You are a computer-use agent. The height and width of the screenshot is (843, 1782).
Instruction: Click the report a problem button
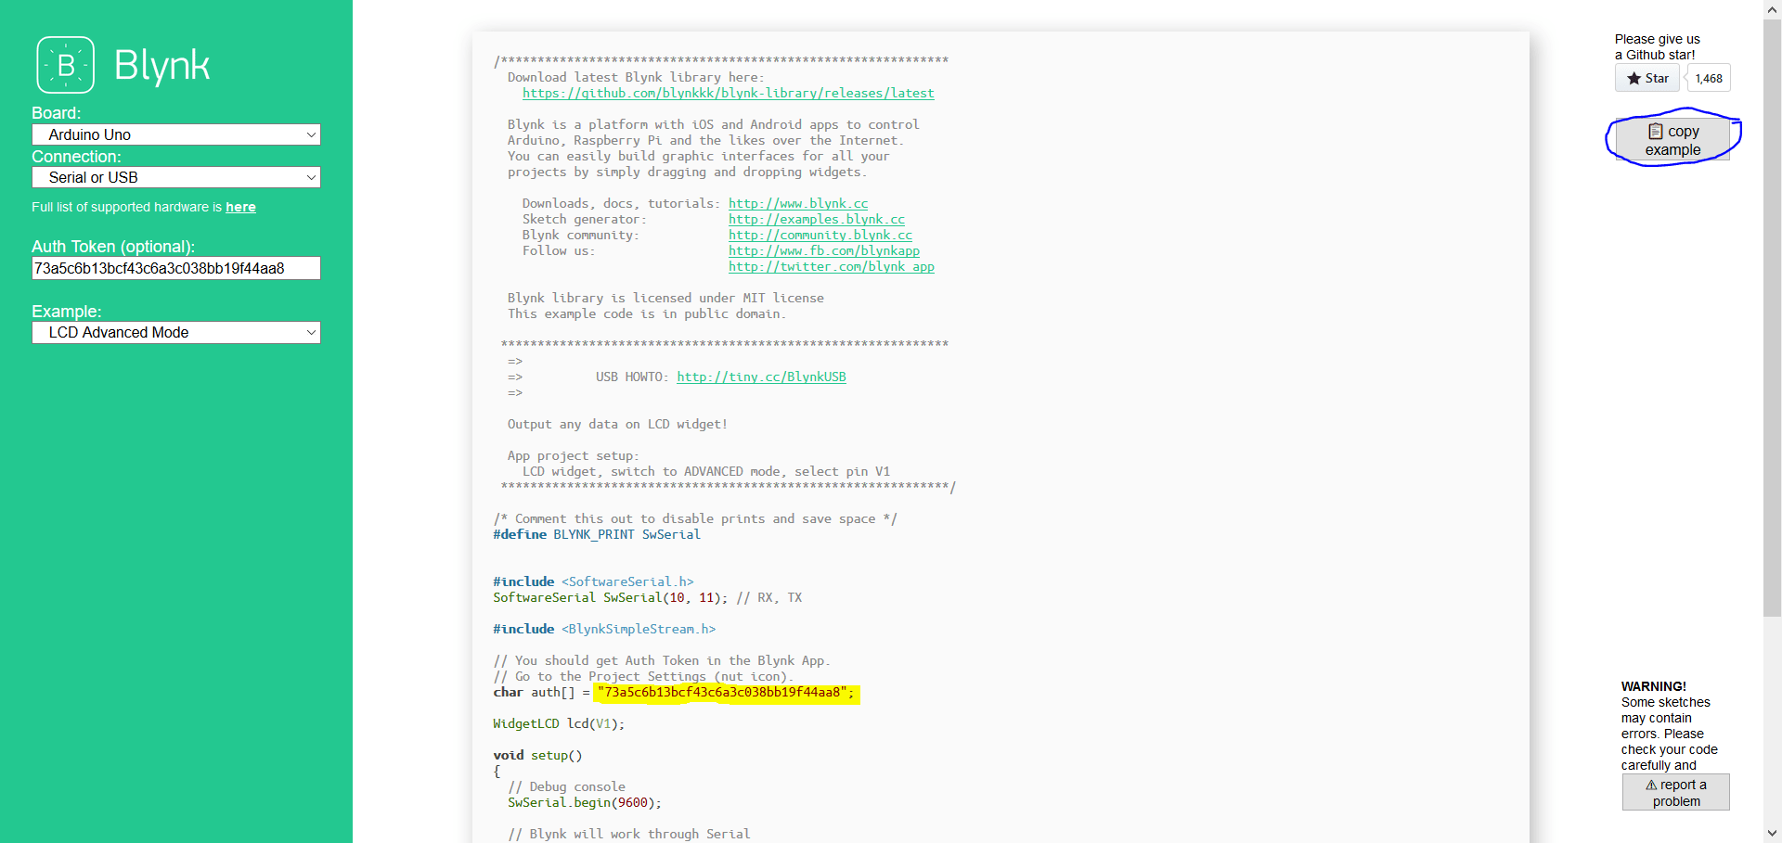click(1675, 793)
